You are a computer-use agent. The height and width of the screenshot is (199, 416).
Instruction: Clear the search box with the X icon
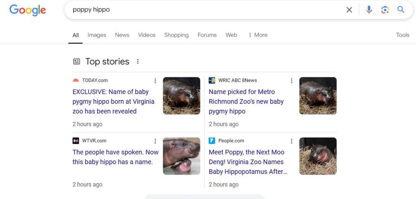click(x=349, y=10)
